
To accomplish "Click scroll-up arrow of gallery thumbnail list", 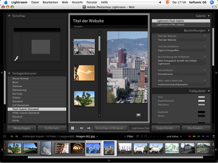I will coord(99,34).
